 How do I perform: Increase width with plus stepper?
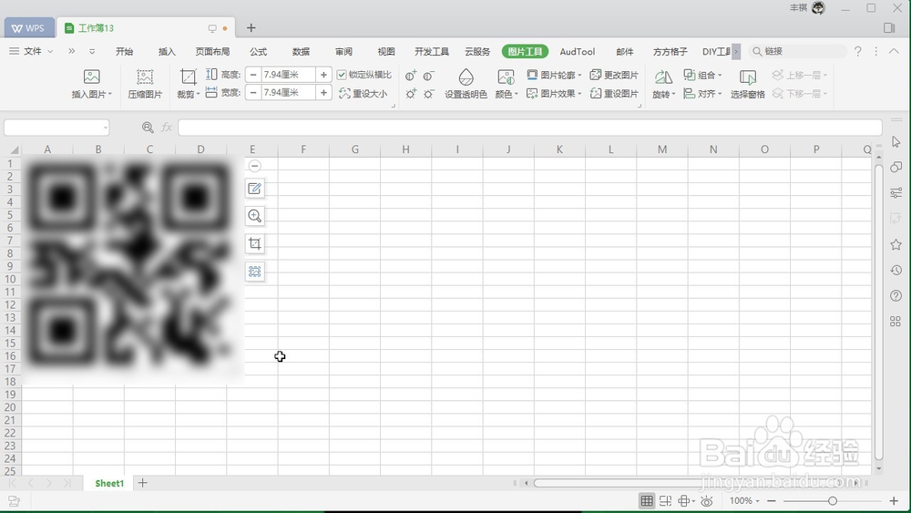coord(323,92)
